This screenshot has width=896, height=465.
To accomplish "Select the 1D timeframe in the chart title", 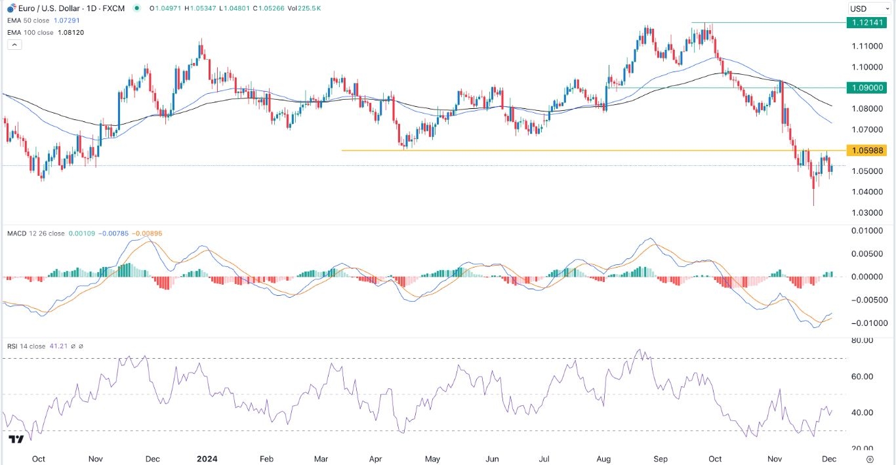I will 91,8.
